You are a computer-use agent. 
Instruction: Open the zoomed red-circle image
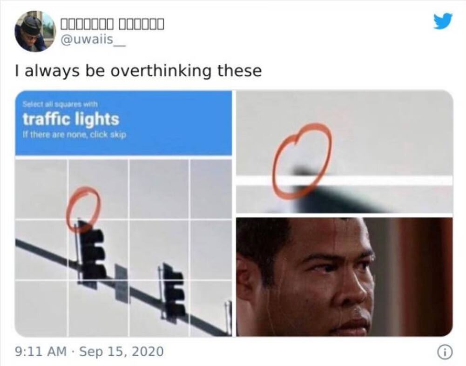(x=344, y=152)
